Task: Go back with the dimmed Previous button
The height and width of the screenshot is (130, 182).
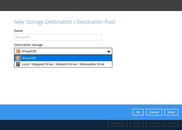Action: click(118, 123)
